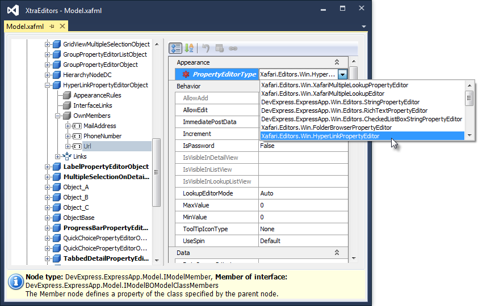Select the Url member node
Image resolution: width=478 pixels, height=306 pixels.
[x=87, y=146]
